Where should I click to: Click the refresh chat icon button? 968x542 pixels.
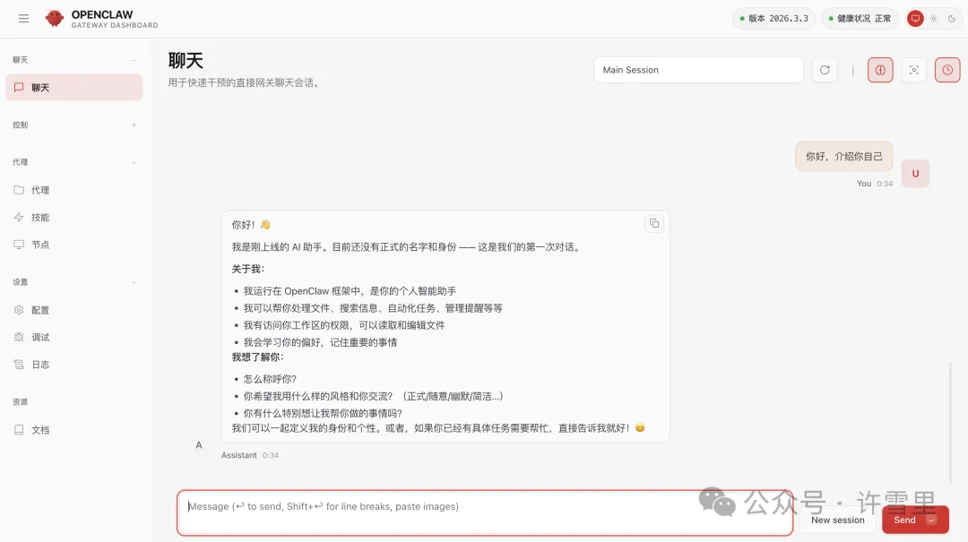[x=825, y=70]
